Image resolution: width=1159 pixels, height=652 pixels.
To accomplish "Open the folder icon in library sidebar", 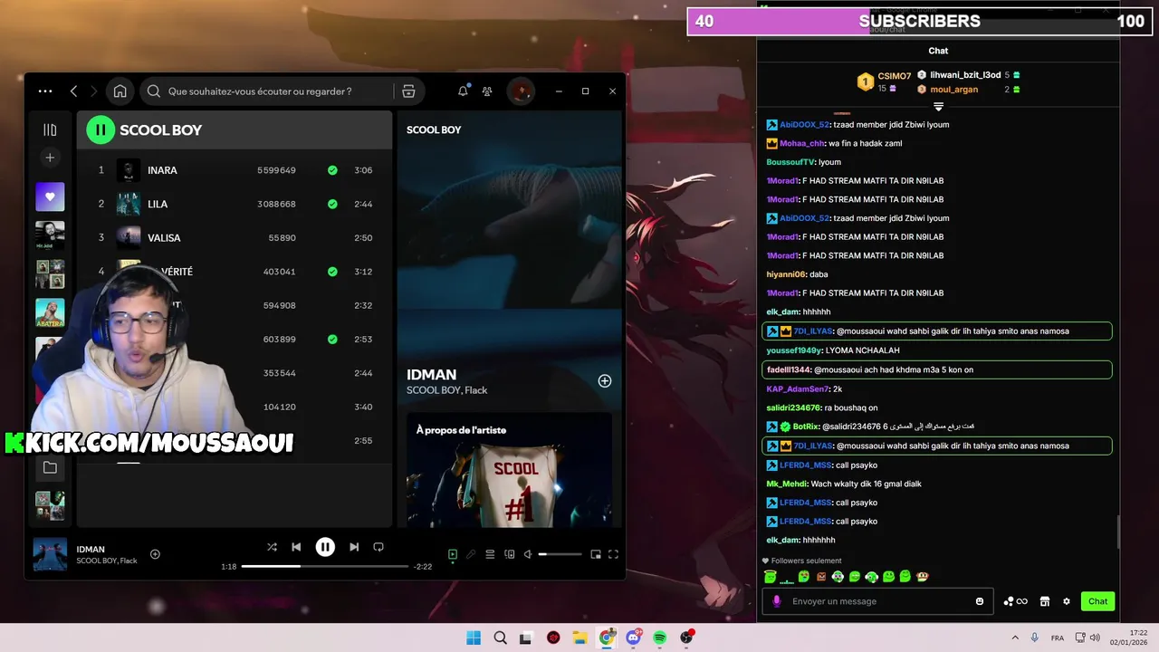I will pos(50,468).
